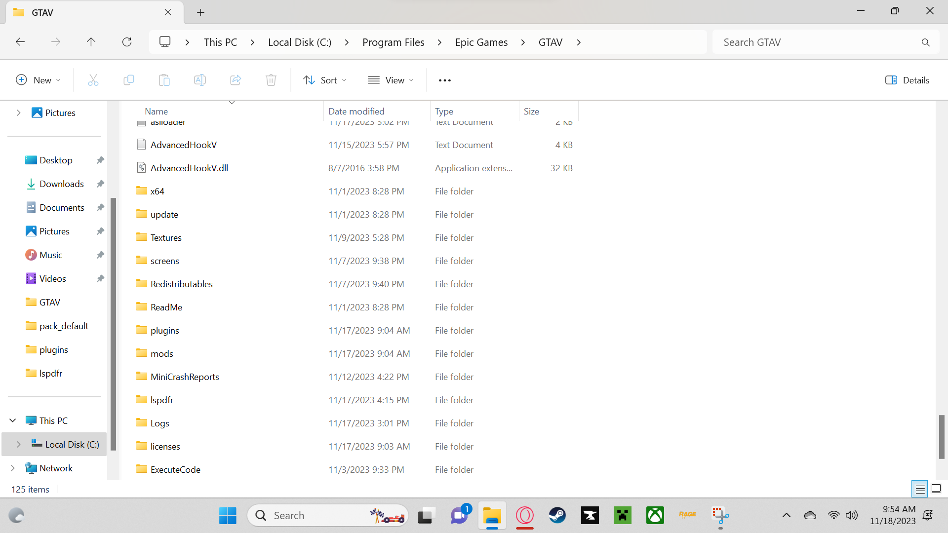The image size is (948, 533).
Task: Click the search magnifier icon
Action: point(925,42)
